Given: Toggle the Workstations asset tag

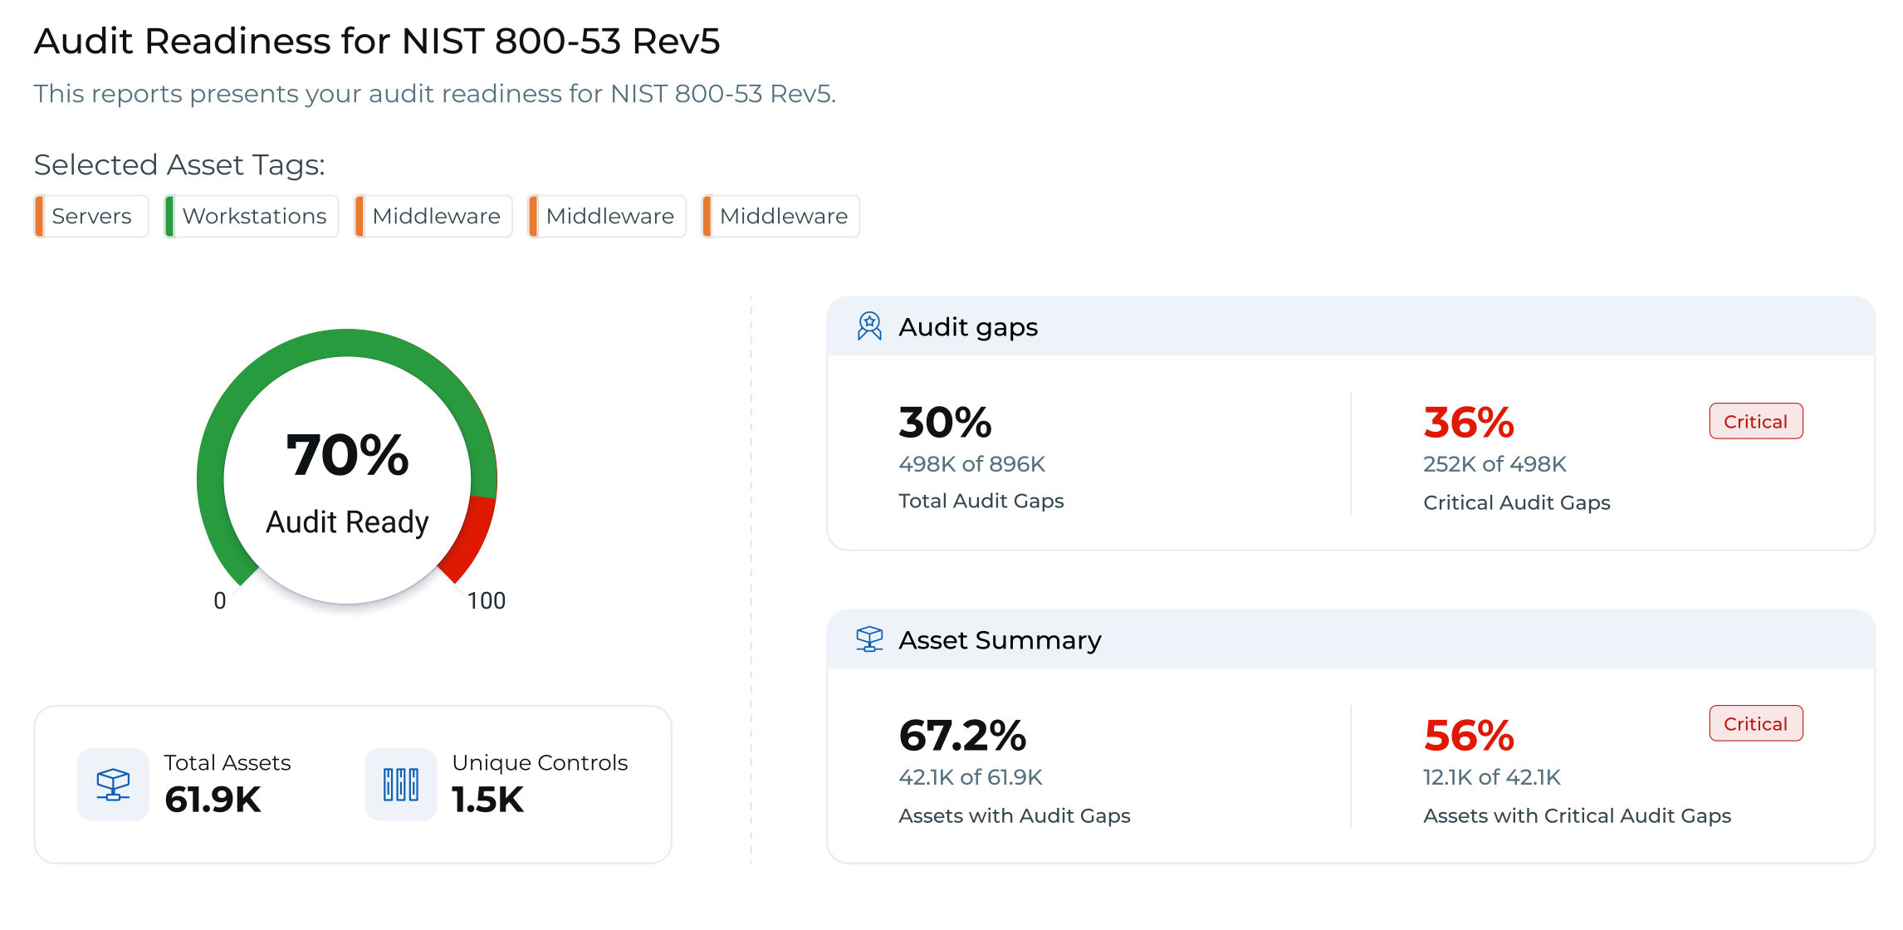Looking at the screenshot, I should [251, 216].
